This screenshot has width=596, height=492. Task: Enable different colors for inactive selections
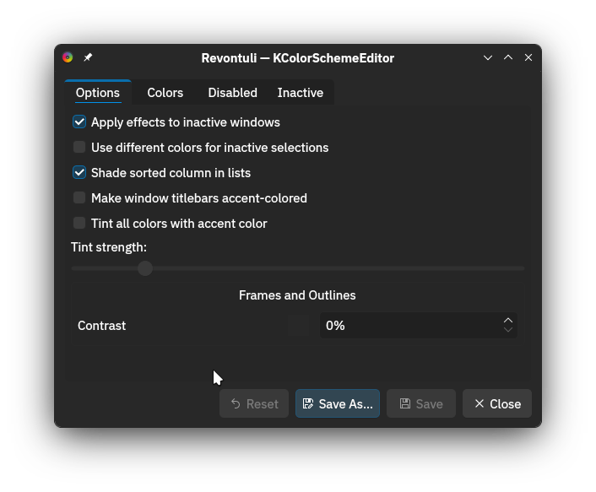(x=79, y=148)
